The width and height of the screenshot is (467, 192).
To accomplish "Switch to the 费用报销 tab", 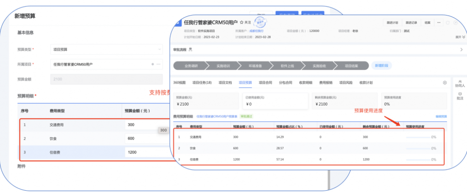I will coord(326,83).
